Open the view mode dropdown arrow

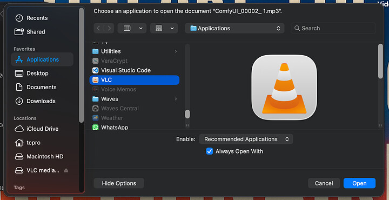tap(140, 28)
